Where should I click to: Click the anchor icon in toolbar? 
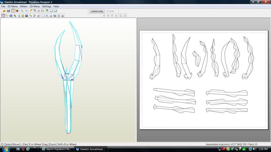[39, 11]
